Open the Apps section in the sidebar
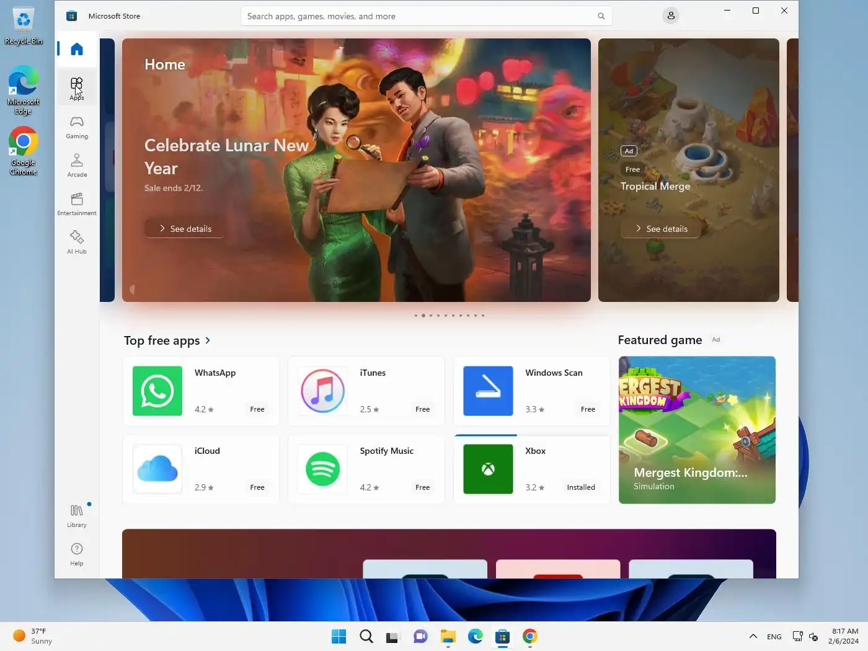The width and height of the screenshot is (868, 651). [77, 88]
